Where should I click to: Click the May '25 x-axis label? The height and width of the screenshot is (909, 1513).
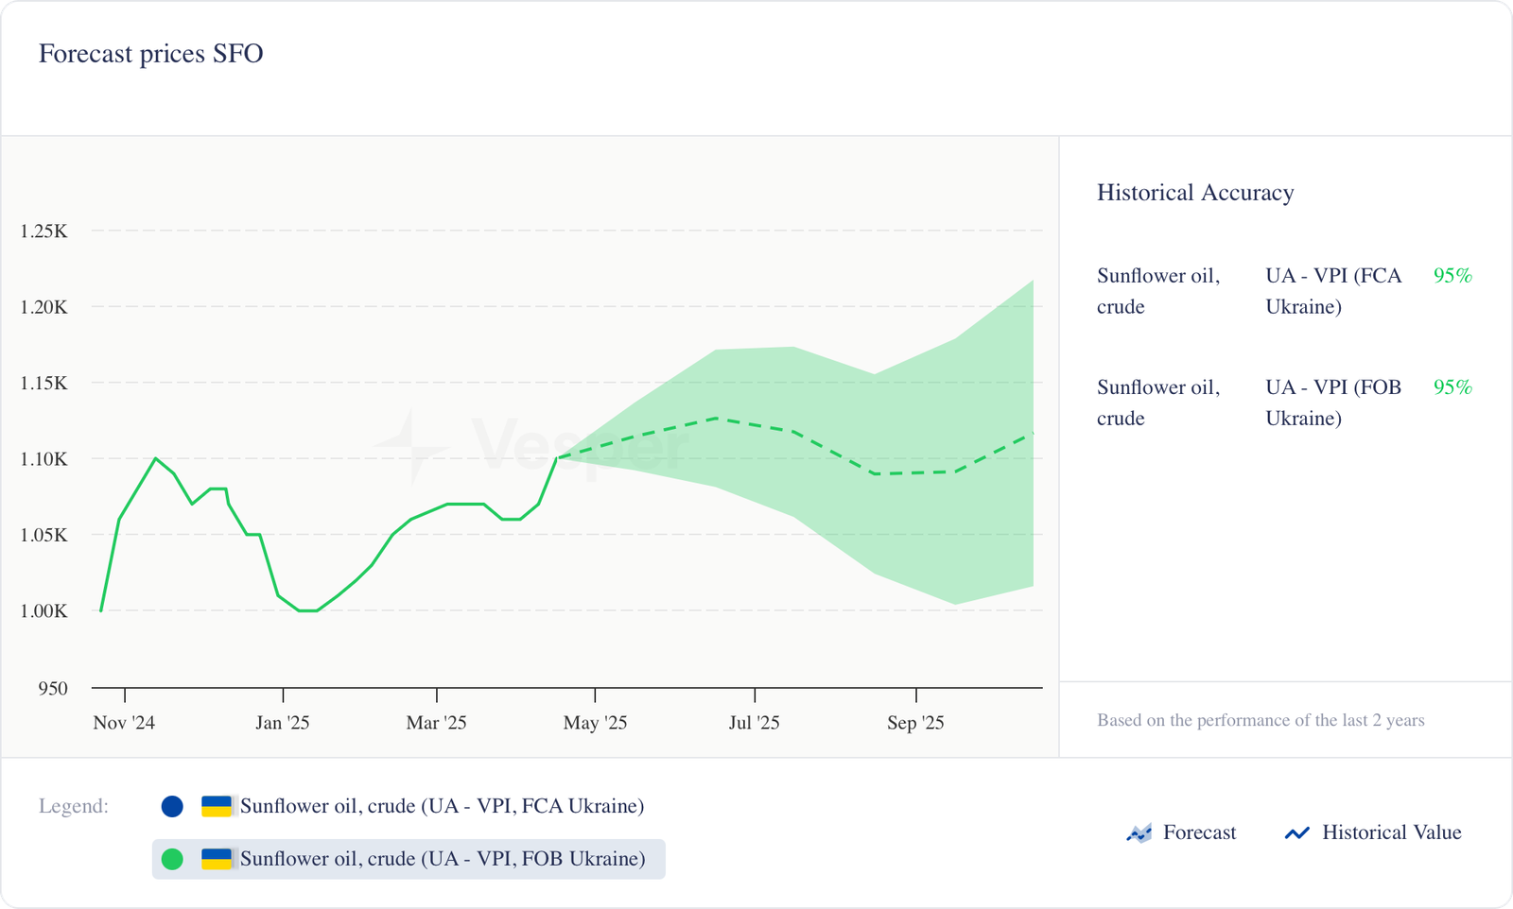coord(595,723)
